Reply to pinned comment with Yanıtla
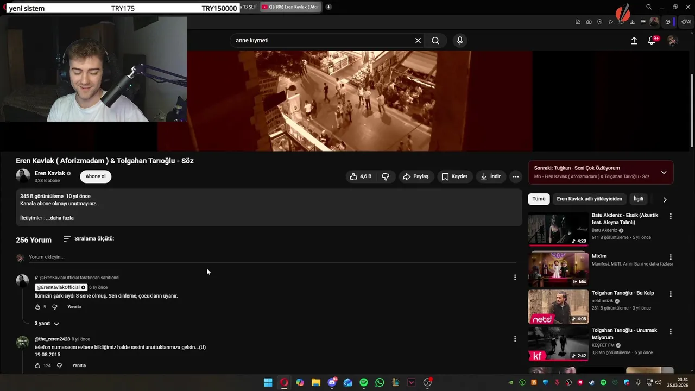The height and width of the screenshot is (391, 695). (74, 307)
